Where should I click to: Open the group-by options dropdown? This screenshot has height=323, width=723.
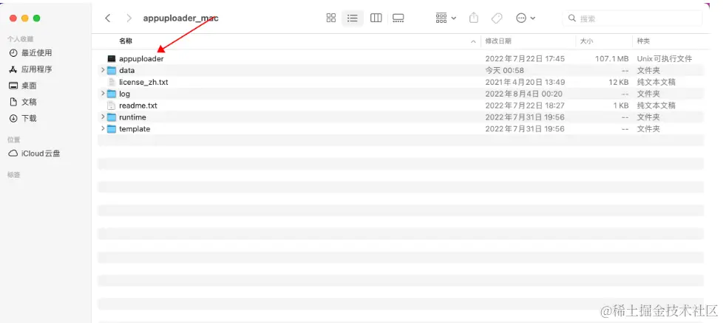(x=446, y=18)
